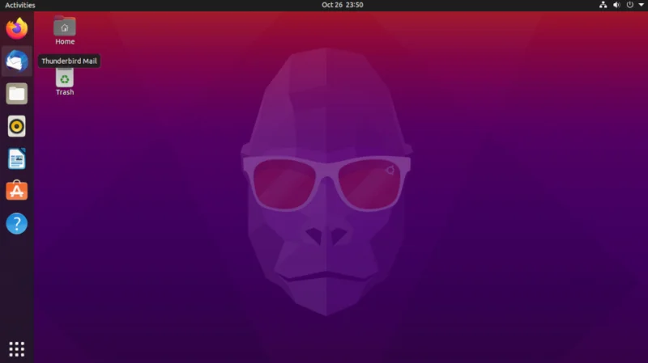Open the clock and calendar menu
Image resolution: width=648 pixels, height=363 pixels.
click(x=342, y=5)
